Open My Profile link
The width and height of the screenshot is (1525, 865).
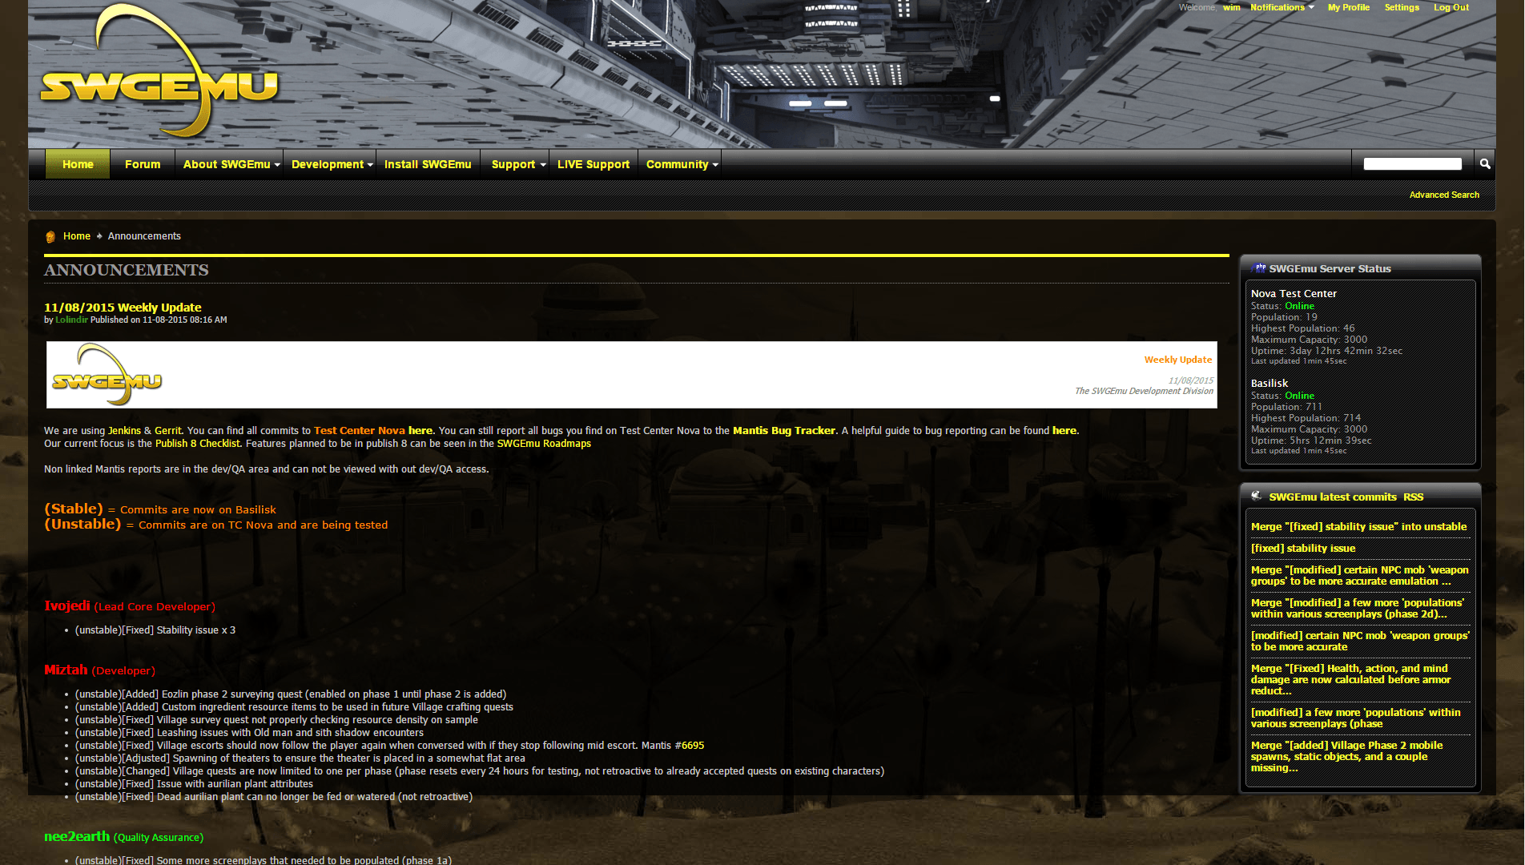pos(1349,7)
